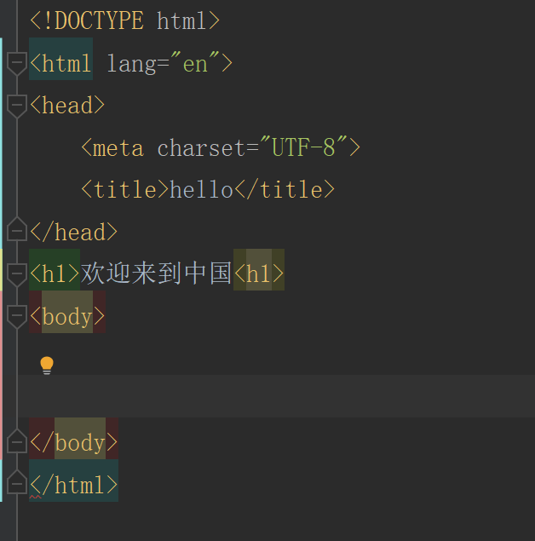Click the second <h1> tag after Chinese text
Screen dimensions: 535x541
pos(259,273)
